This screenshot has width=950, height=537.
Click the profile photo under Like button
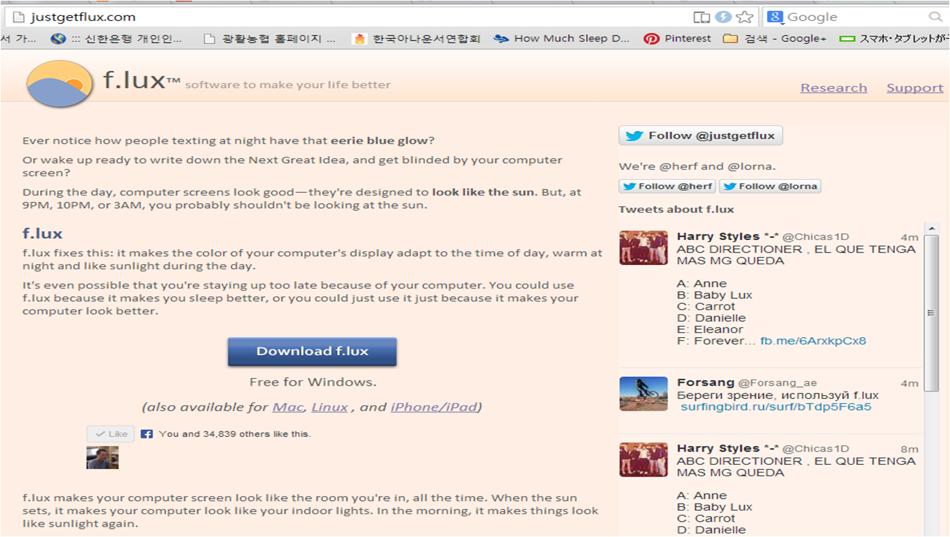tap(103, 457)
